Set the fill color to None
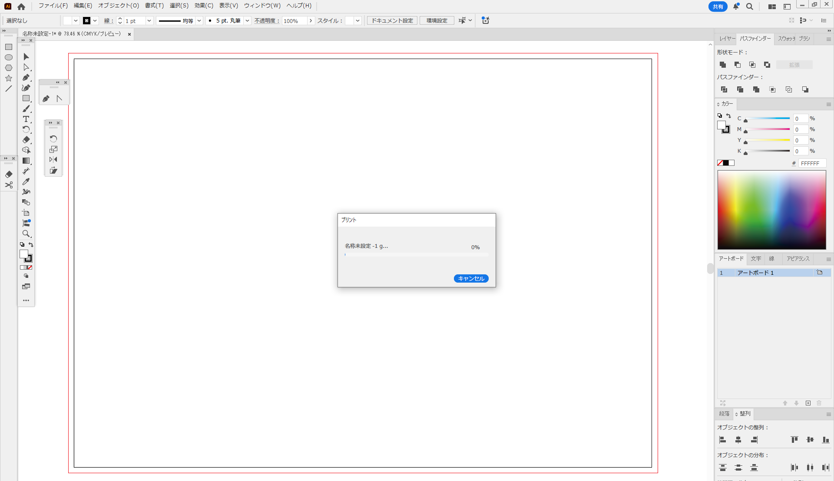 (x=719, y=163)
